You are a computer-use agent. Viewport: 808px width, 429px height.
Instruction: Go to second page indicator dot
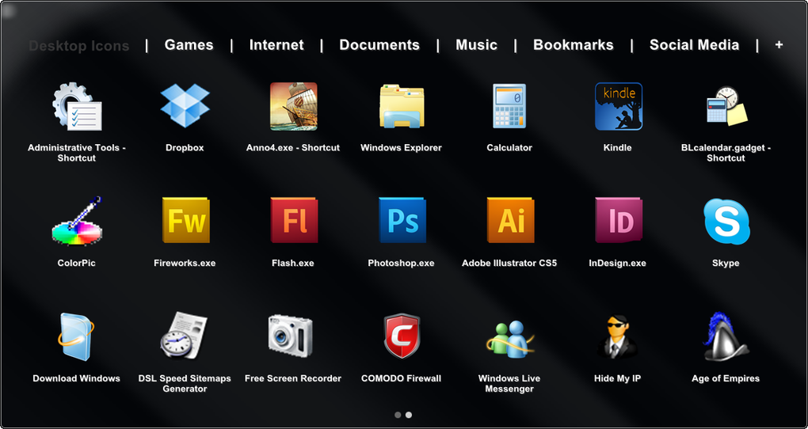point(409,415)
